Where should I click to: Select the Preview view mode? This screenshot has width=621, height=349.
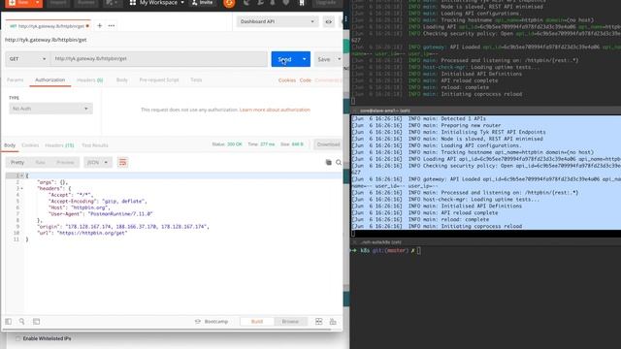(x=65, y=162)
